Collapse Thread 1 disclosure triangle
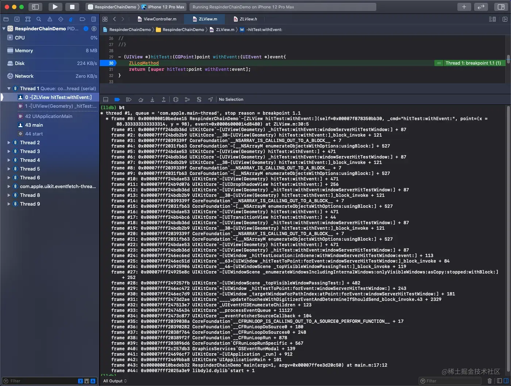 tap(9, 88)
